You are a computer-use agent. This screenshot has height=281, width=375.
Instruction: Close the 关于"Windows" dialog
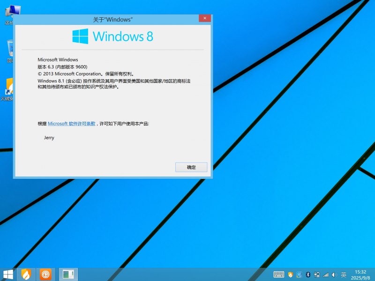point(205,18)
